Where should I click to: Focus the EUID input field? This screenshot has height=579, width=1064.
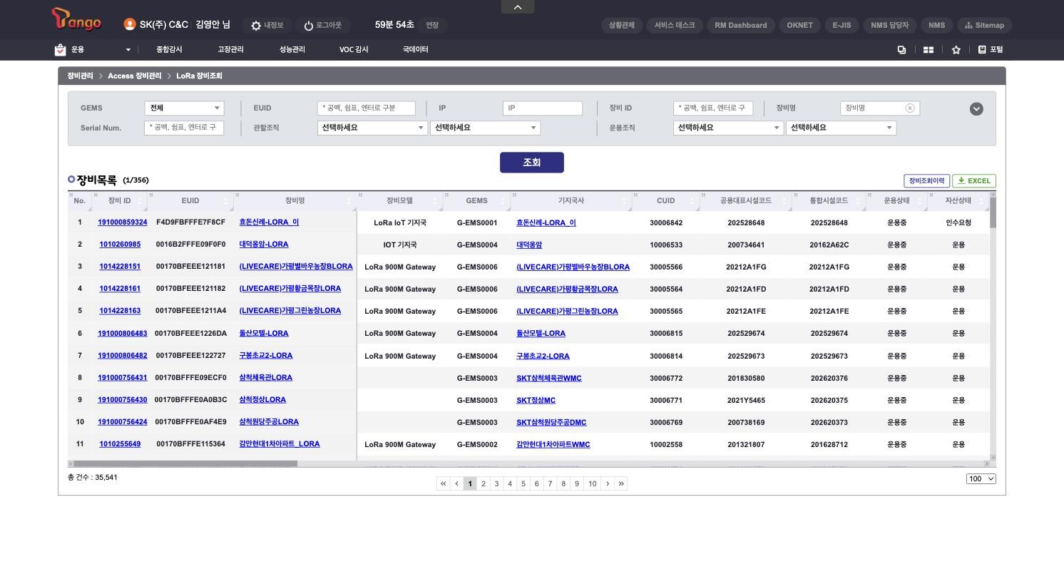tap(367, 108)
